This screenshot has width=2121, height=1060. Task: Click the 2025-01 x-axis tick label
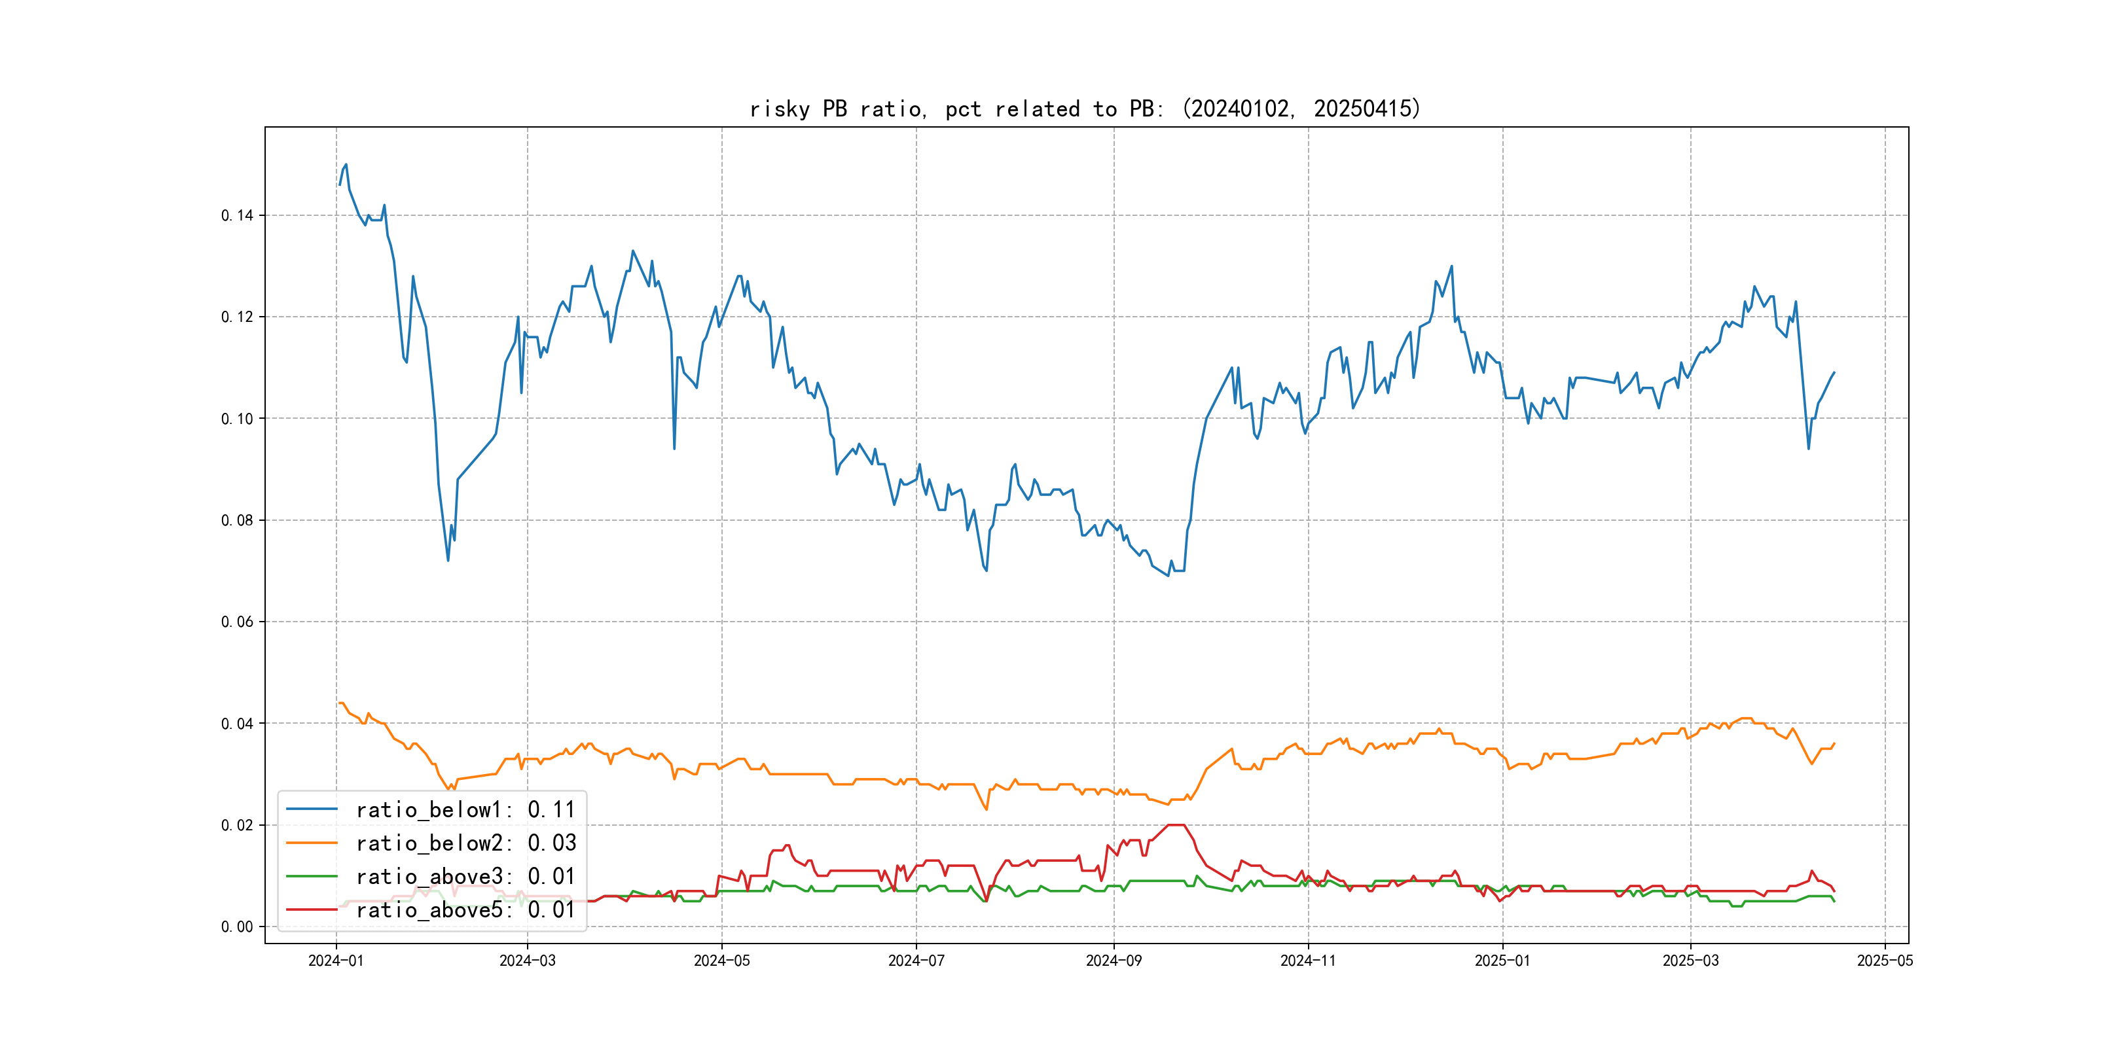(1502, 961)
